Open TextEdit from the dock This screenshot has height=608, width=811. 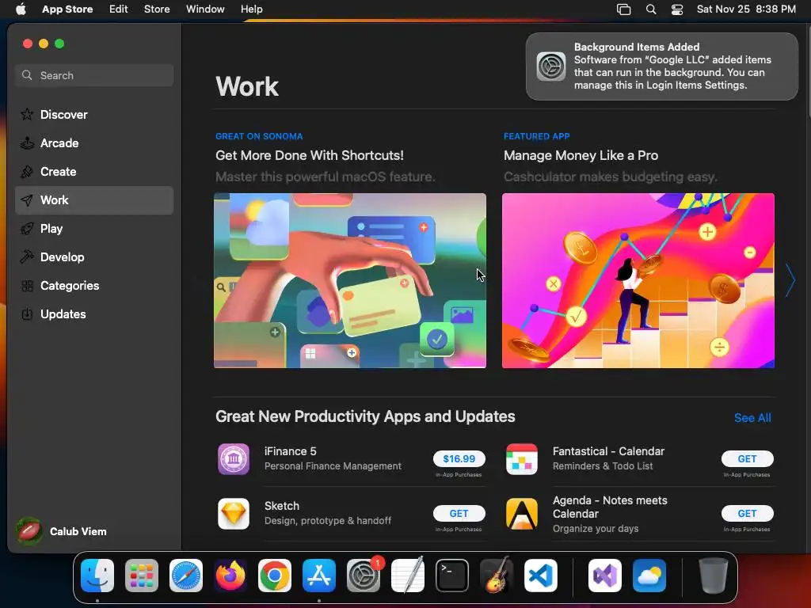click(x=408, y=575)
